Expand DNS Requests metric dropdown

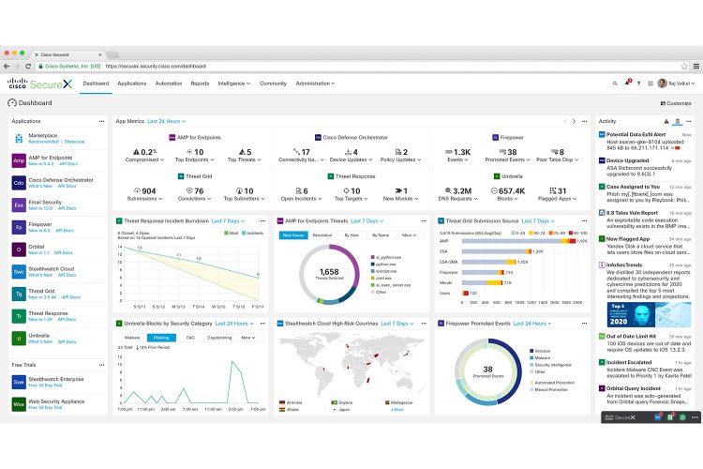457,198
